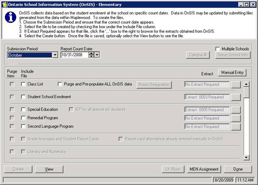
Task: Click the 11:12 AM status bar time
Action: 245,180
